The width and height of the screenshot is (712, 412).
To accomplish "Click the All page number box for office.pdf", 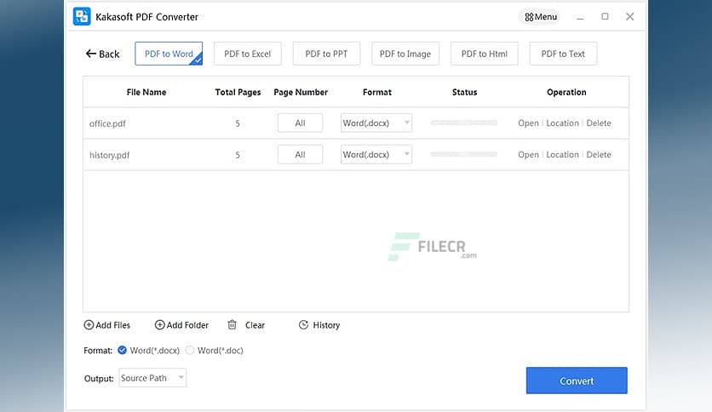I will pos(300,123).
